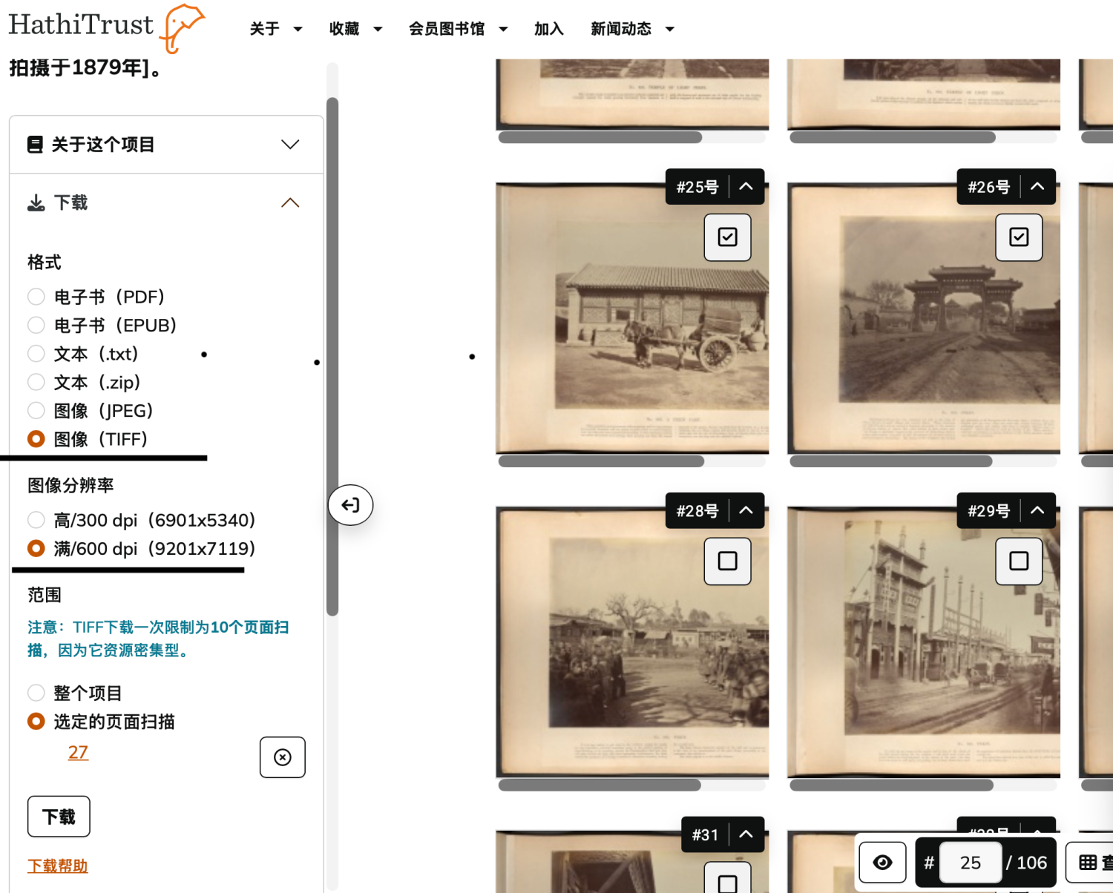
Task: Check the page #28 selection checkbox
Action: (x=727, y=561)
